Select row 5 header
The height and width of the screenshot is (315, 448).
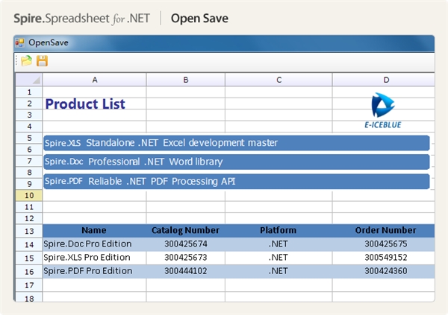coord(29,138)
